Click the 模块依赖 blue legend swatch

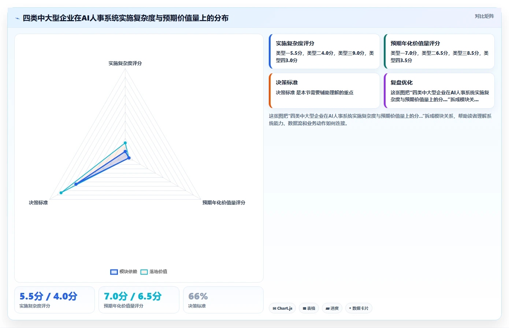pos(114,272)
